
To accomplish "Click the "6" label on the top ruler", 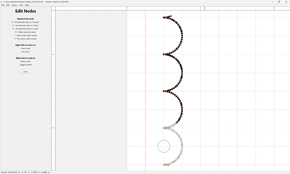I will [x=274, y=8].
